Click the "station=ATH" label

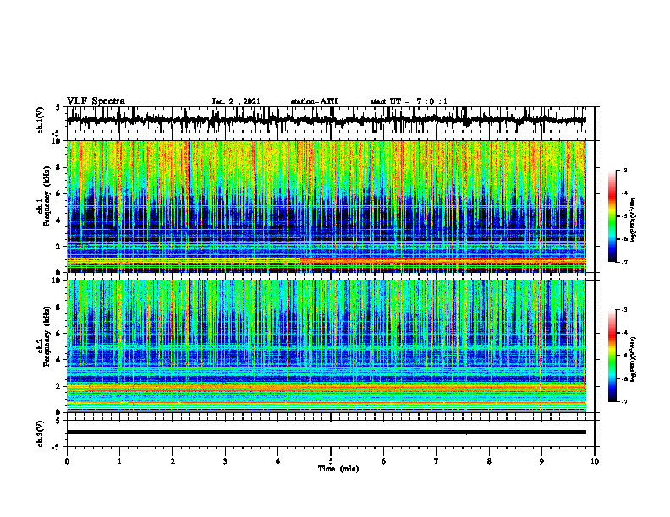314,101
